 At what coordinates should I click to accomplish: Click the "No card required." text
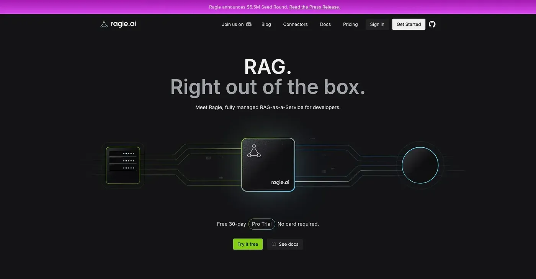click(298, 224)
